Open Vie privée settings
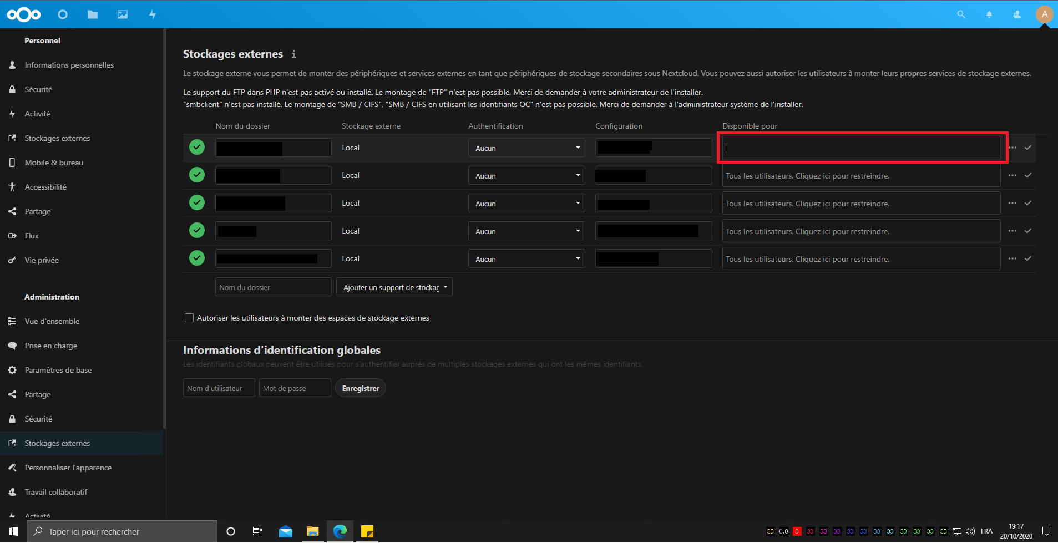1058x543 pixels. coord(42,260)
